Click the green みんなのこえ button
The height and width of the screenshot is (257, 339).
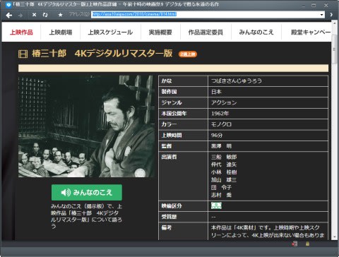tap(87, 192)
